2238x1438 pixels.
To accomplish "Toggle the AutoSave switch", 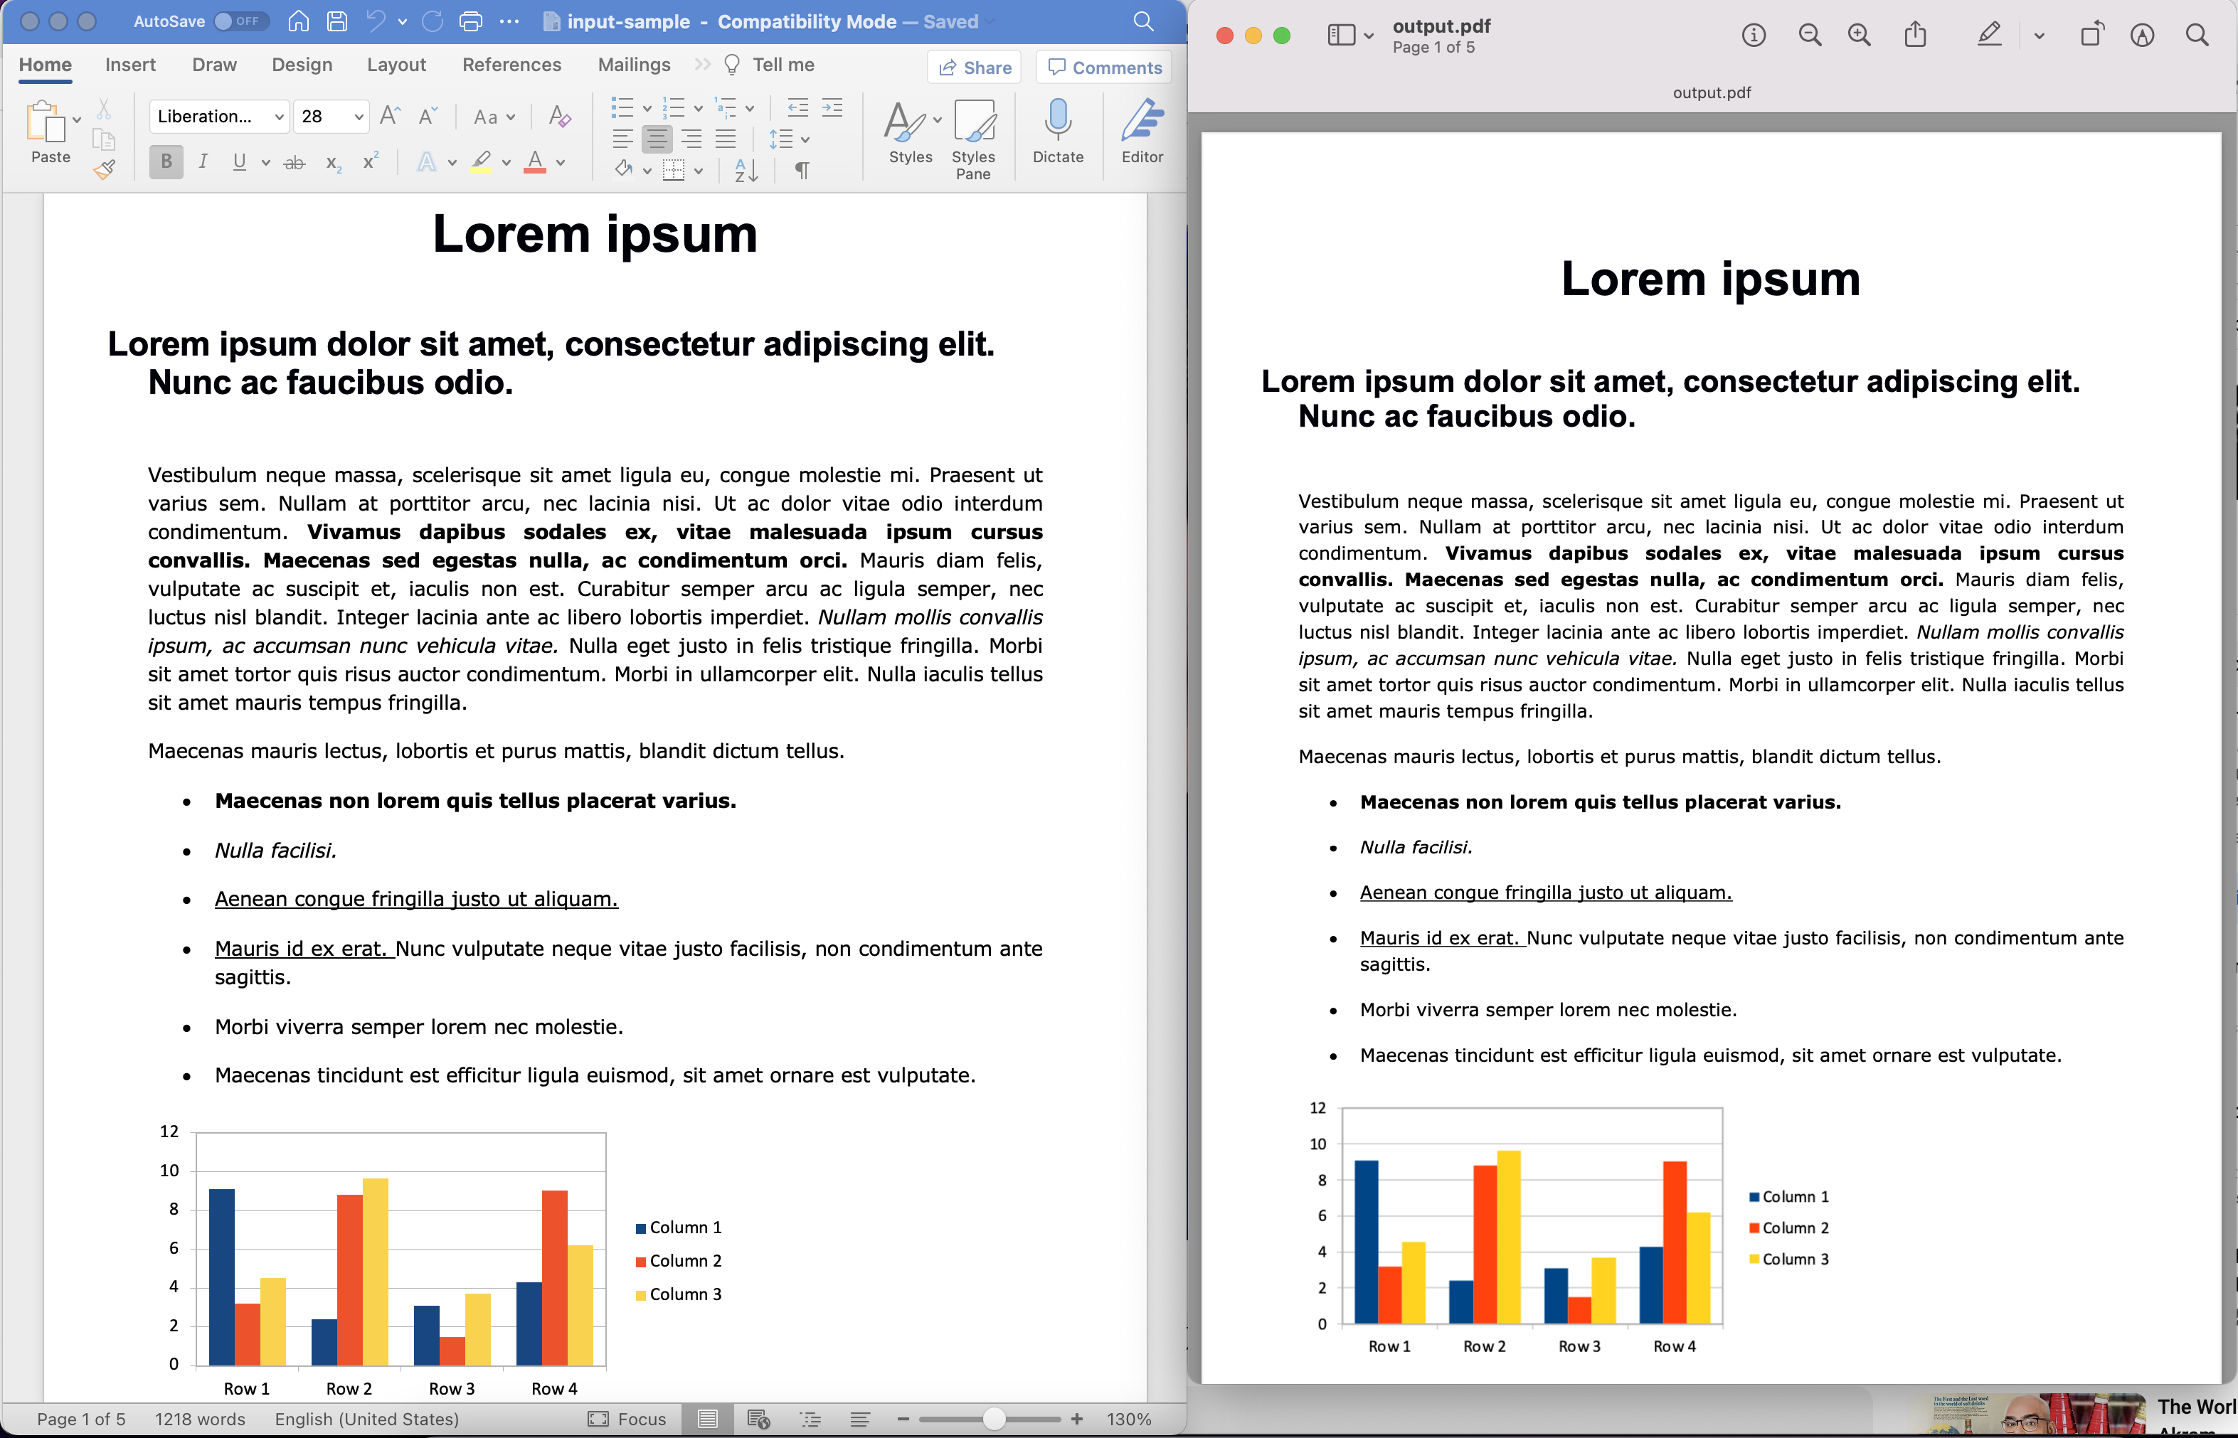I will coord(241,21).
